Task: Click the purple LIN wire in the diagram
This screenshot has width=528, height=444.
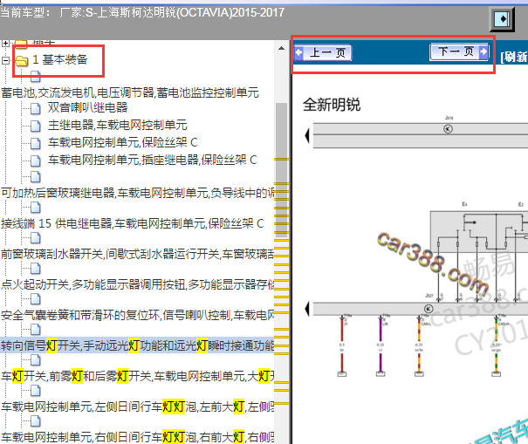Action: click(x=381, y=344)
